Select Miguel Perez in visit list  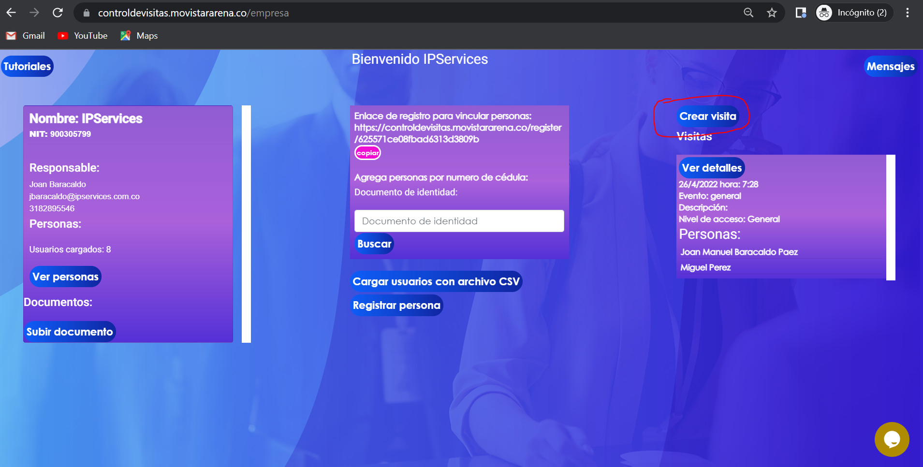point(705,267)
